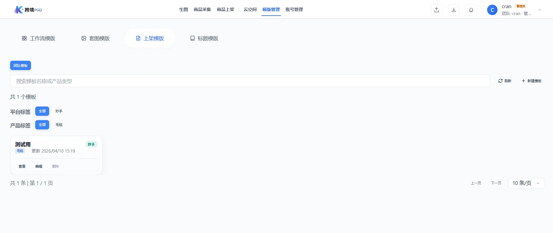This screenshot has height=233, width=553.
Task: Switch to the 标题模版 tab
Action: (x=204, y=38)
